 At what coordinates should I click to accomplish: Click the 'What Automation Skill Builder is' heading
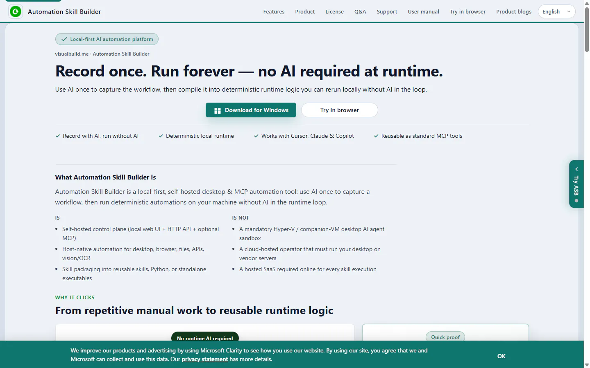point(106,177)
